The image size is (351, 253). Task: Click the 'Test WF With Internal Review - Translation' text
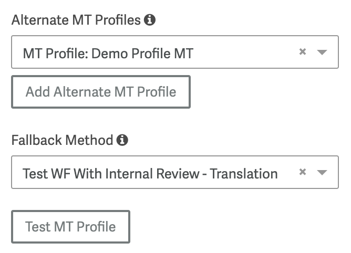[150, 174]
